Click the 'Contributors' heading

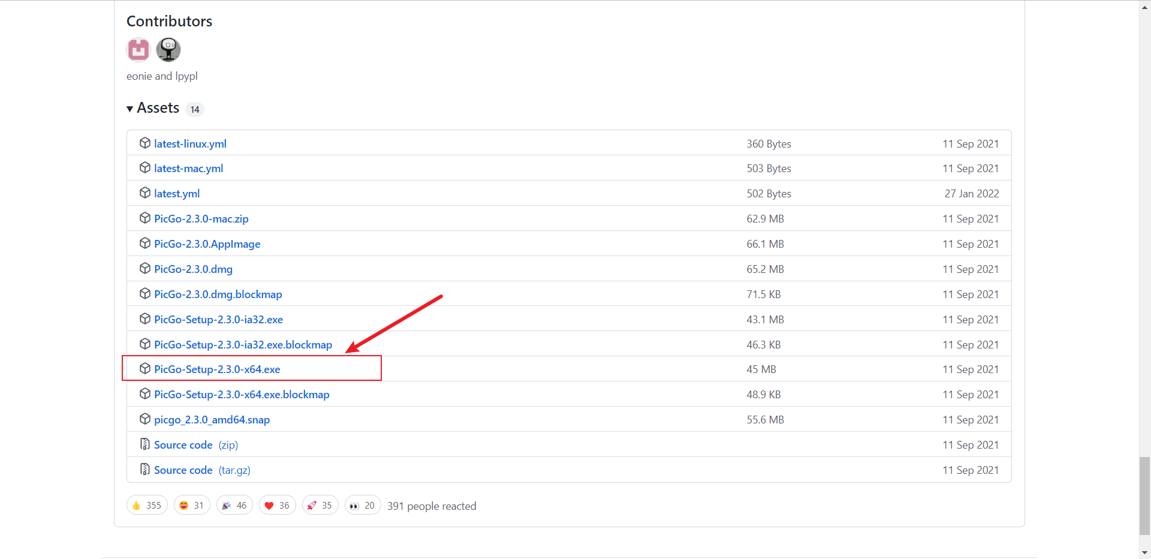170,22
